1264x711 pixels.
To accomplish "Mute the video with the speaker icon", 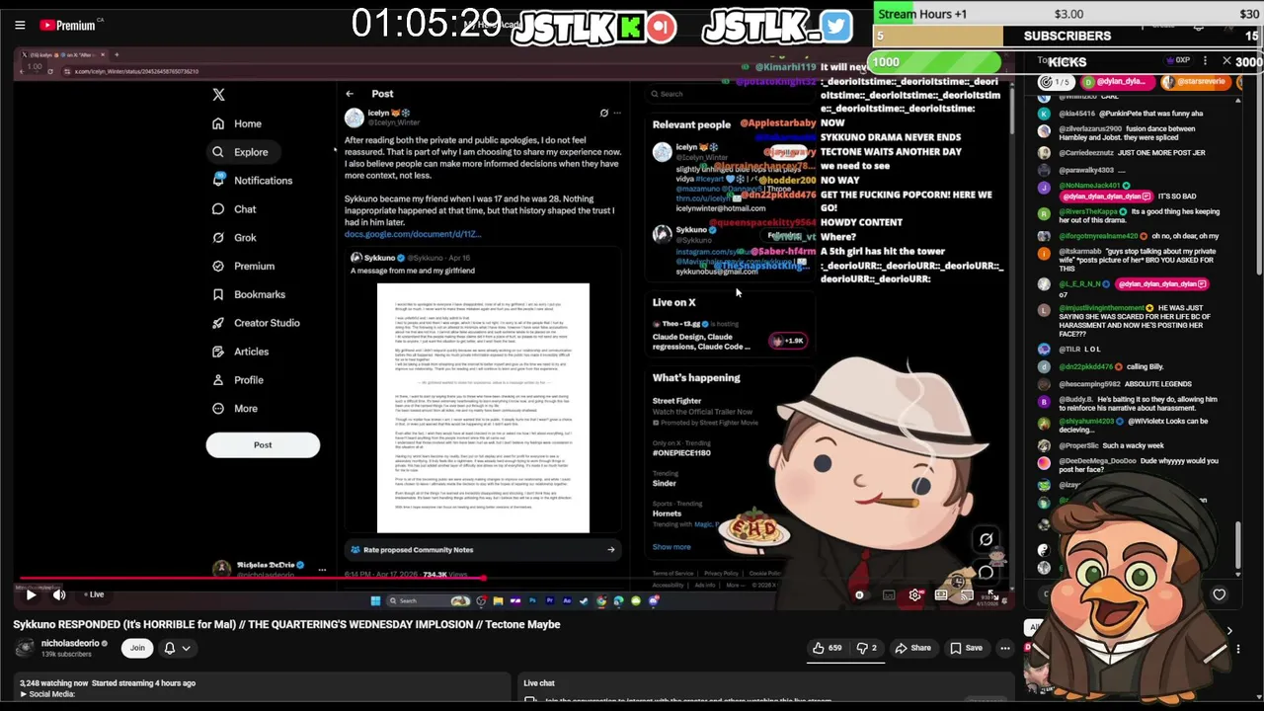I will coord(59,594).
